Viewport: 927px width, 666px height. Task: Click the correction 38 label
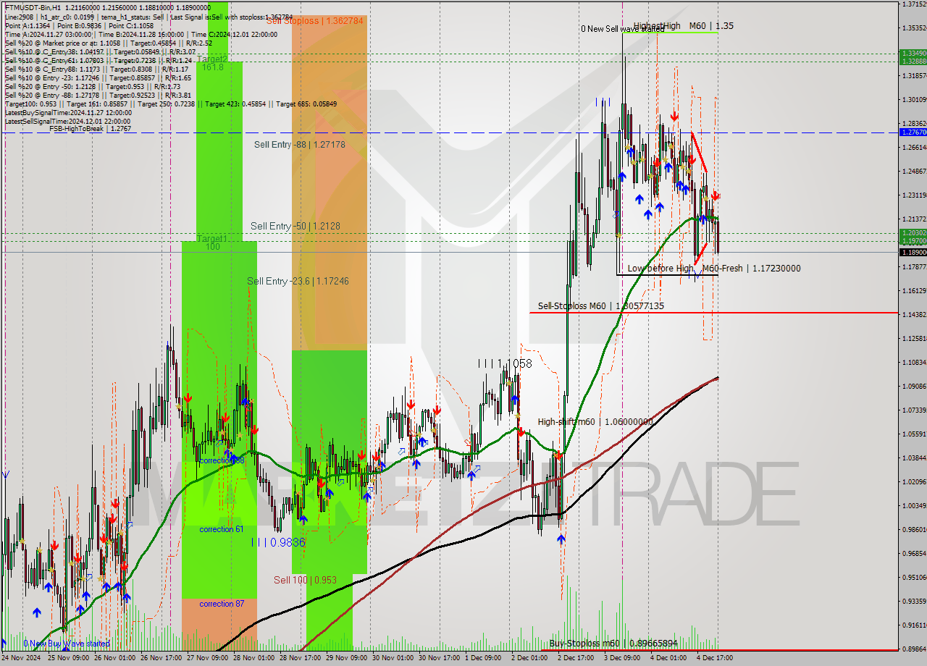[222, 460]
